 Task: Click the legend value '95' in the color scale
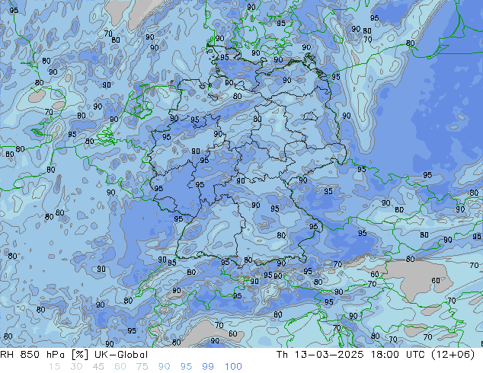point(186,367)
